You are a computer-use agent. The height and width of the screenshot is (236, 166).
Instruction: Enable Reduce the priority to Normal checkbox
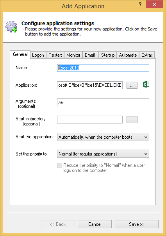coord(59,165)
